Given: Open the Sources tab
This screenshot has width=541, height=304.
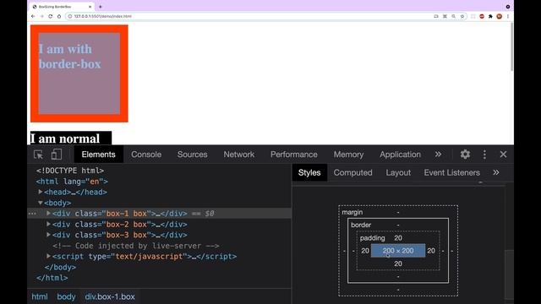Looking at the screenshot, I should click(192, 155).
